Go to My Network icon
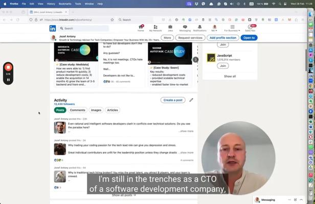Screen dimensions: 315x204 (155, 28)
